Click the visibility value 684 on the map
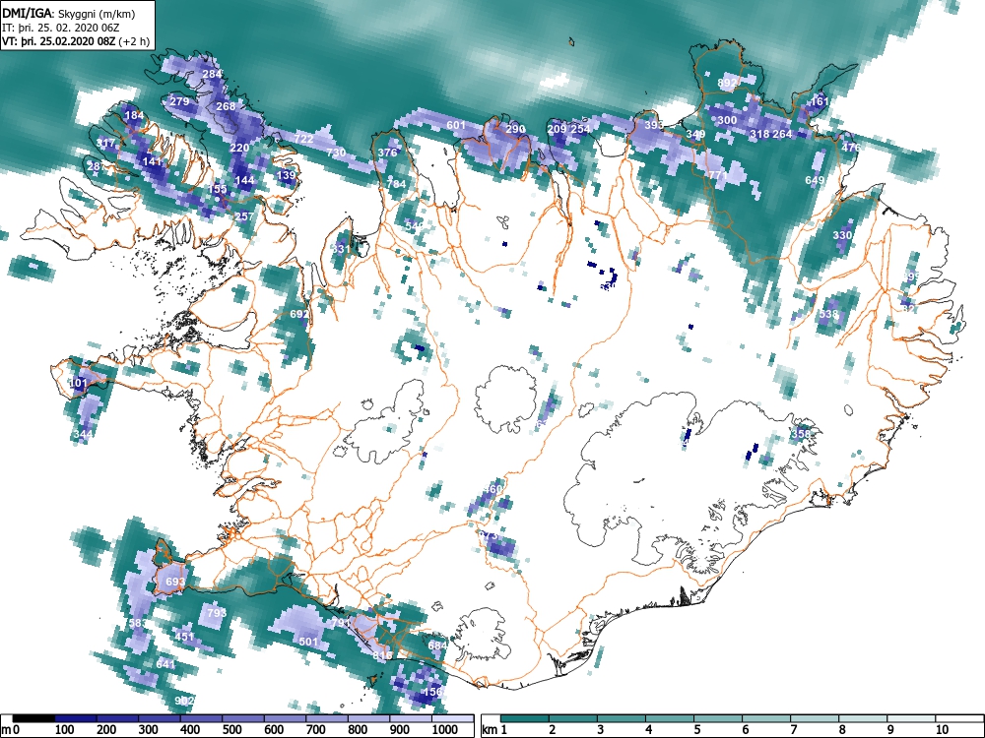The image size is (985, 738). [x=437, y=646]
